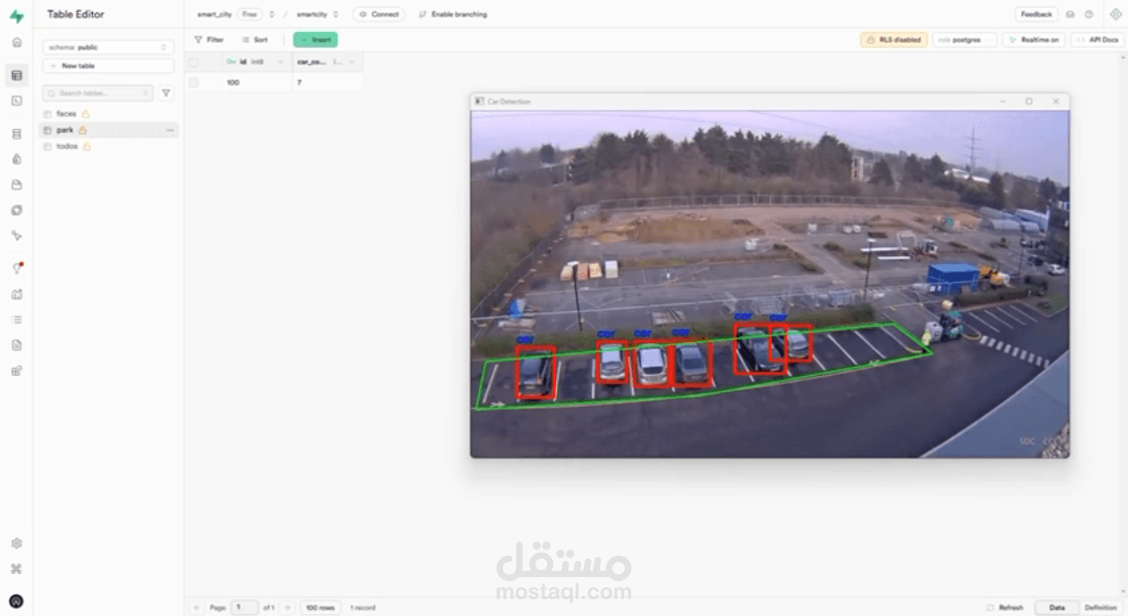
Task: Maximize the Car Detection window
Action: [1029, 102]
